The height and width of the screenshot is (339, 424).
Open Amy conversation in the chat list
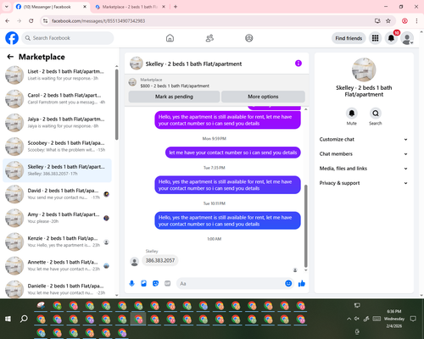[57, 218]
